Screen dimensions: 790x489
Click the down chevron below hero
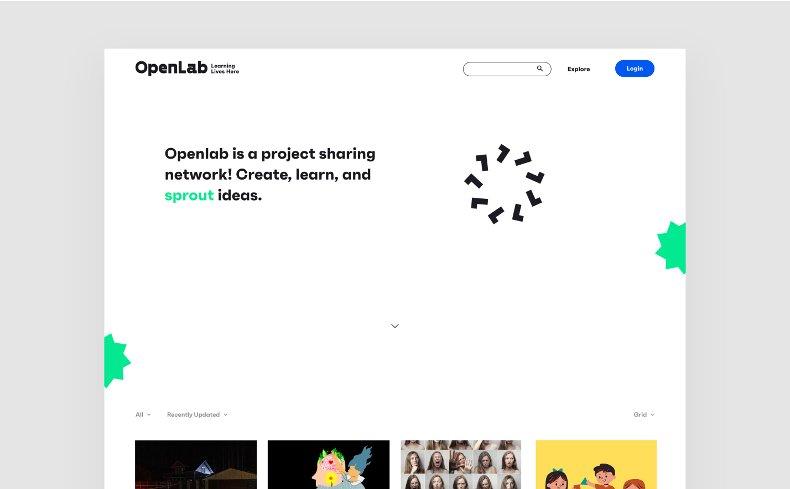click(395, 326)
